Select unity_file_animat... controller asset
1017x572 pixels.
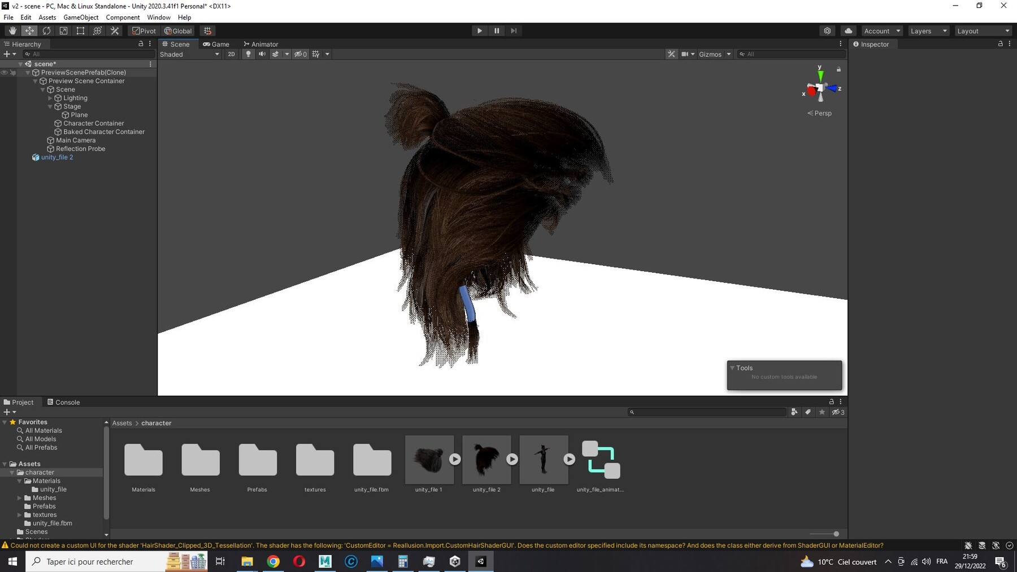point(601,460)
